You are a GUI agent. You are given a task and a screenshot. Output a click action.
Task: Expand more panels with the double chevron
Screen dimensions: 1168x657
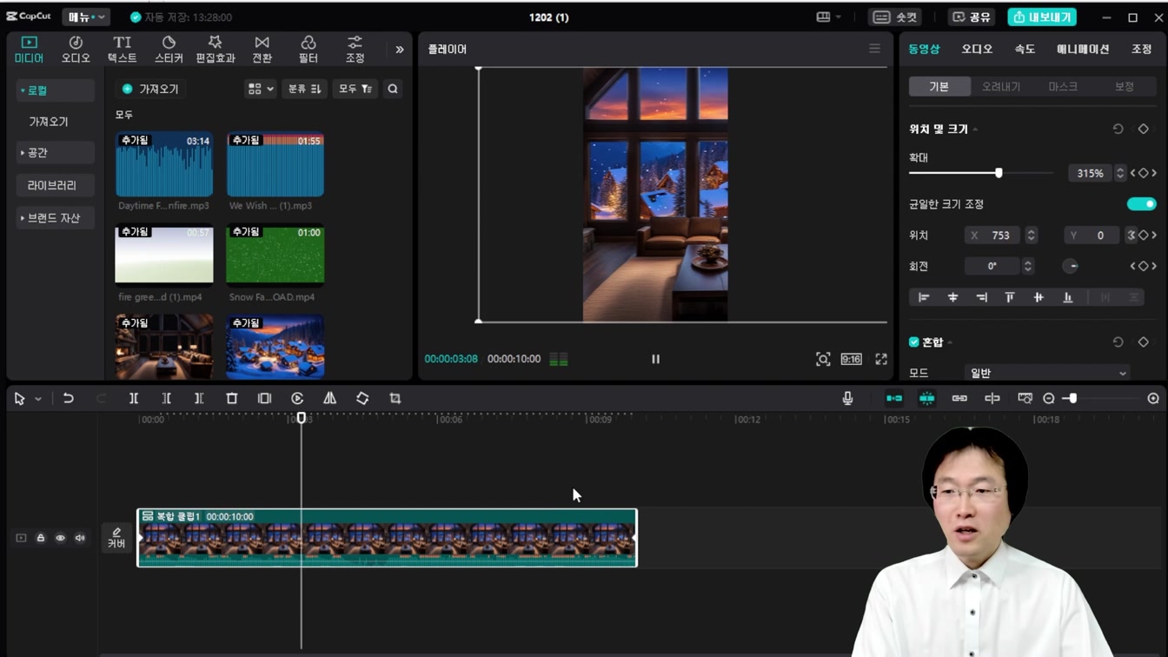click(x=399, y=50)
